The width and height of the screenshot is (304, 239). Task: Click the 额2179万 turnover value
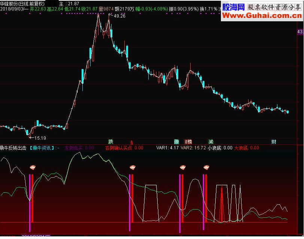(124, 9)
